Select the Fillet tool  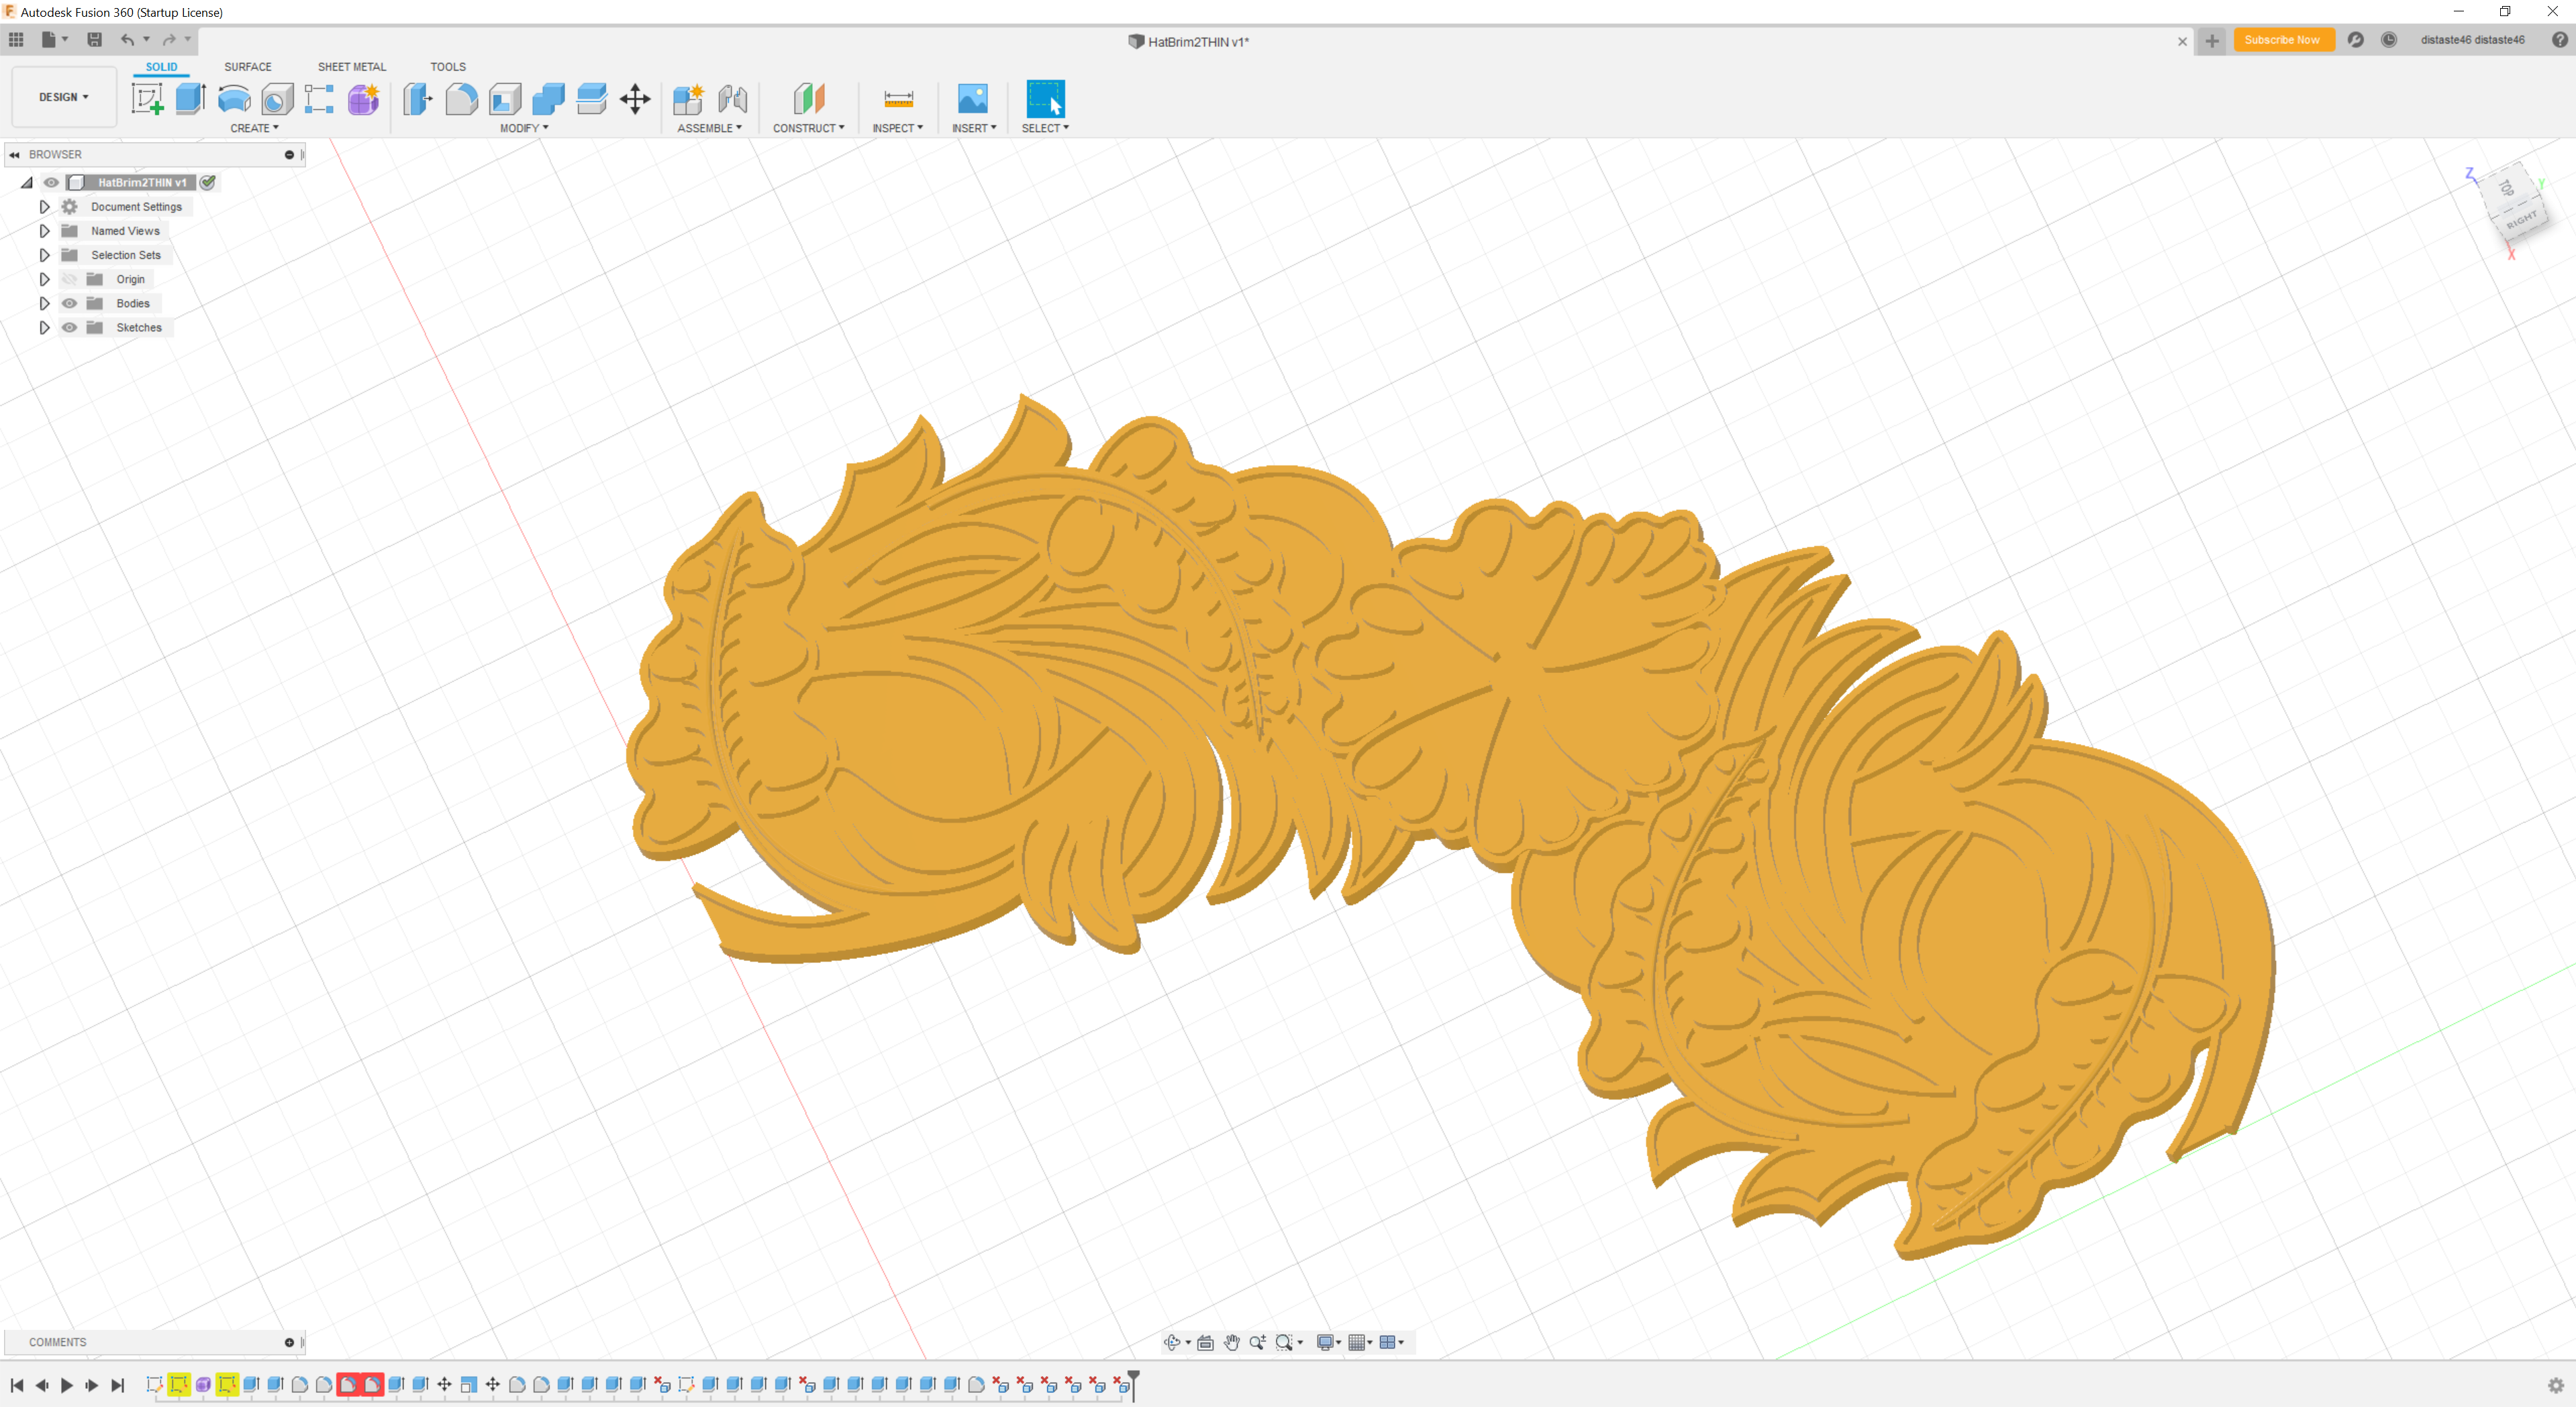point(461,99)
